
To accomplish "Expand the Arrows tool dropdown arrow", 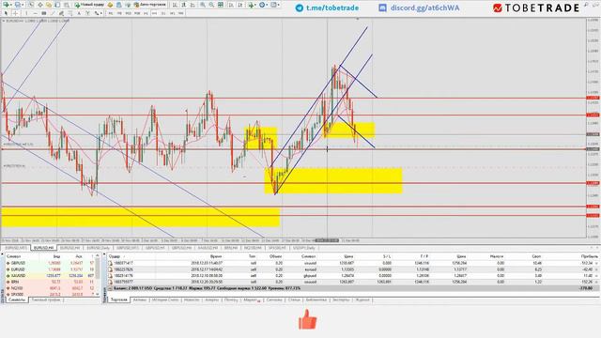I will click(x=101, y=13).
